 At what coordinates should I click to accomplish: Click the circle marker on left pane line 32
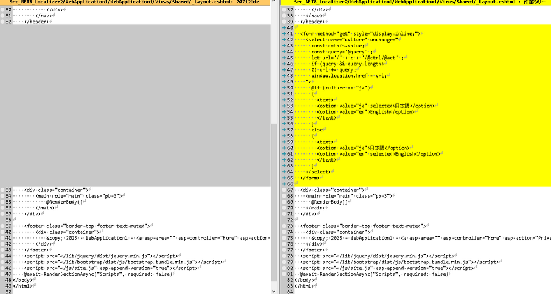3,22
